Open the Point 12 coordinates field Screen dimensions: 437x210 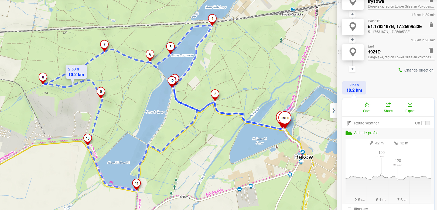point(395,26)
